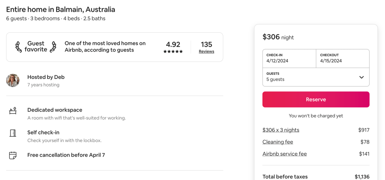Click the Self check-in door icon

pyautogui.click(x=13, y=133)
